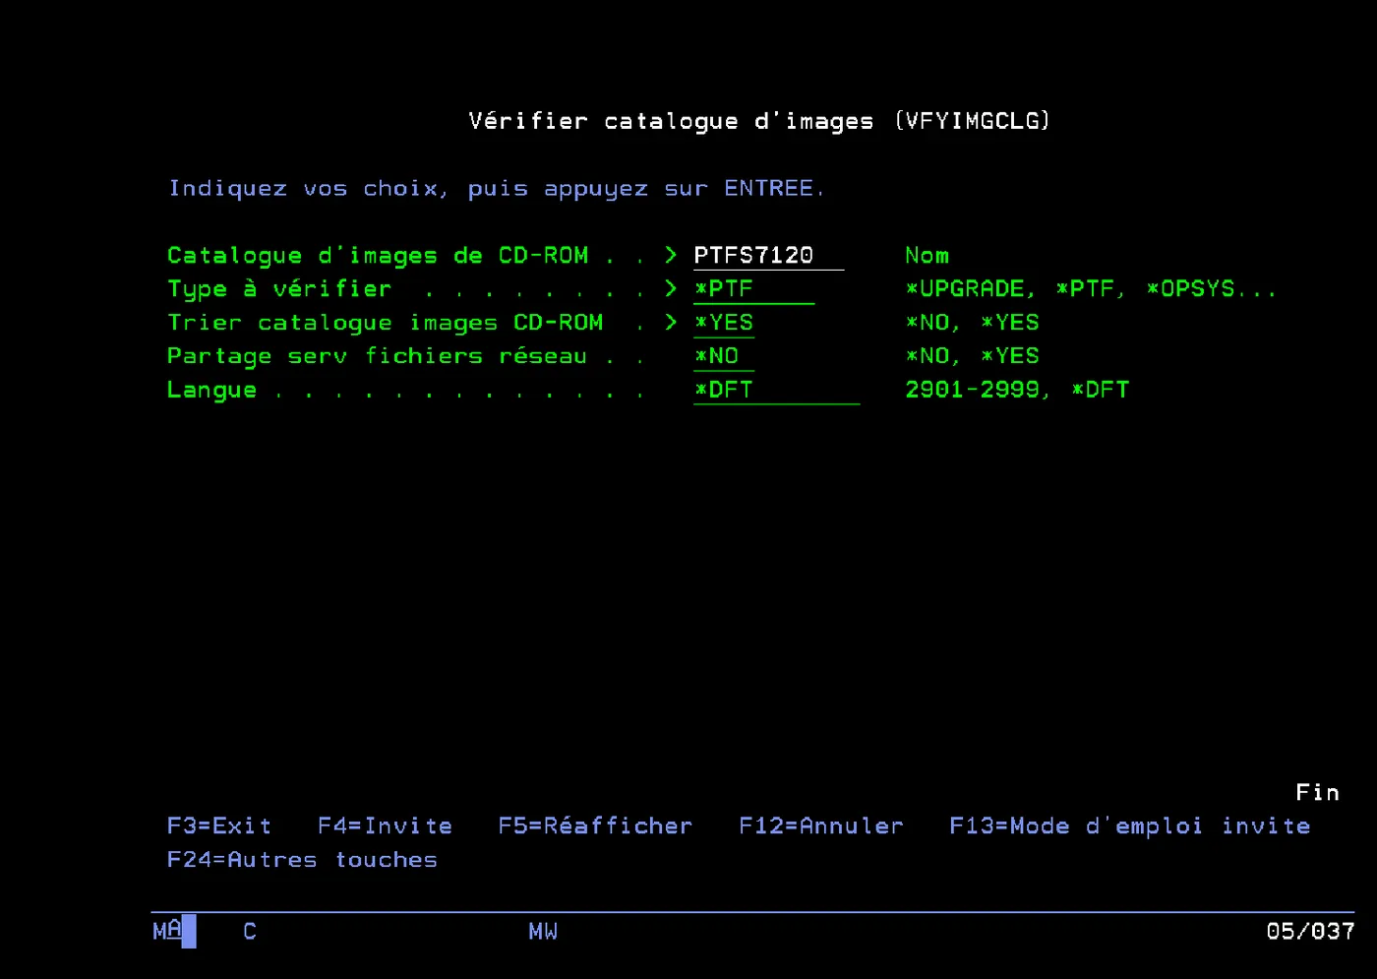Click the MA status indicator
The height and width of the screenshot is (979, 1377).
point(167,931)
